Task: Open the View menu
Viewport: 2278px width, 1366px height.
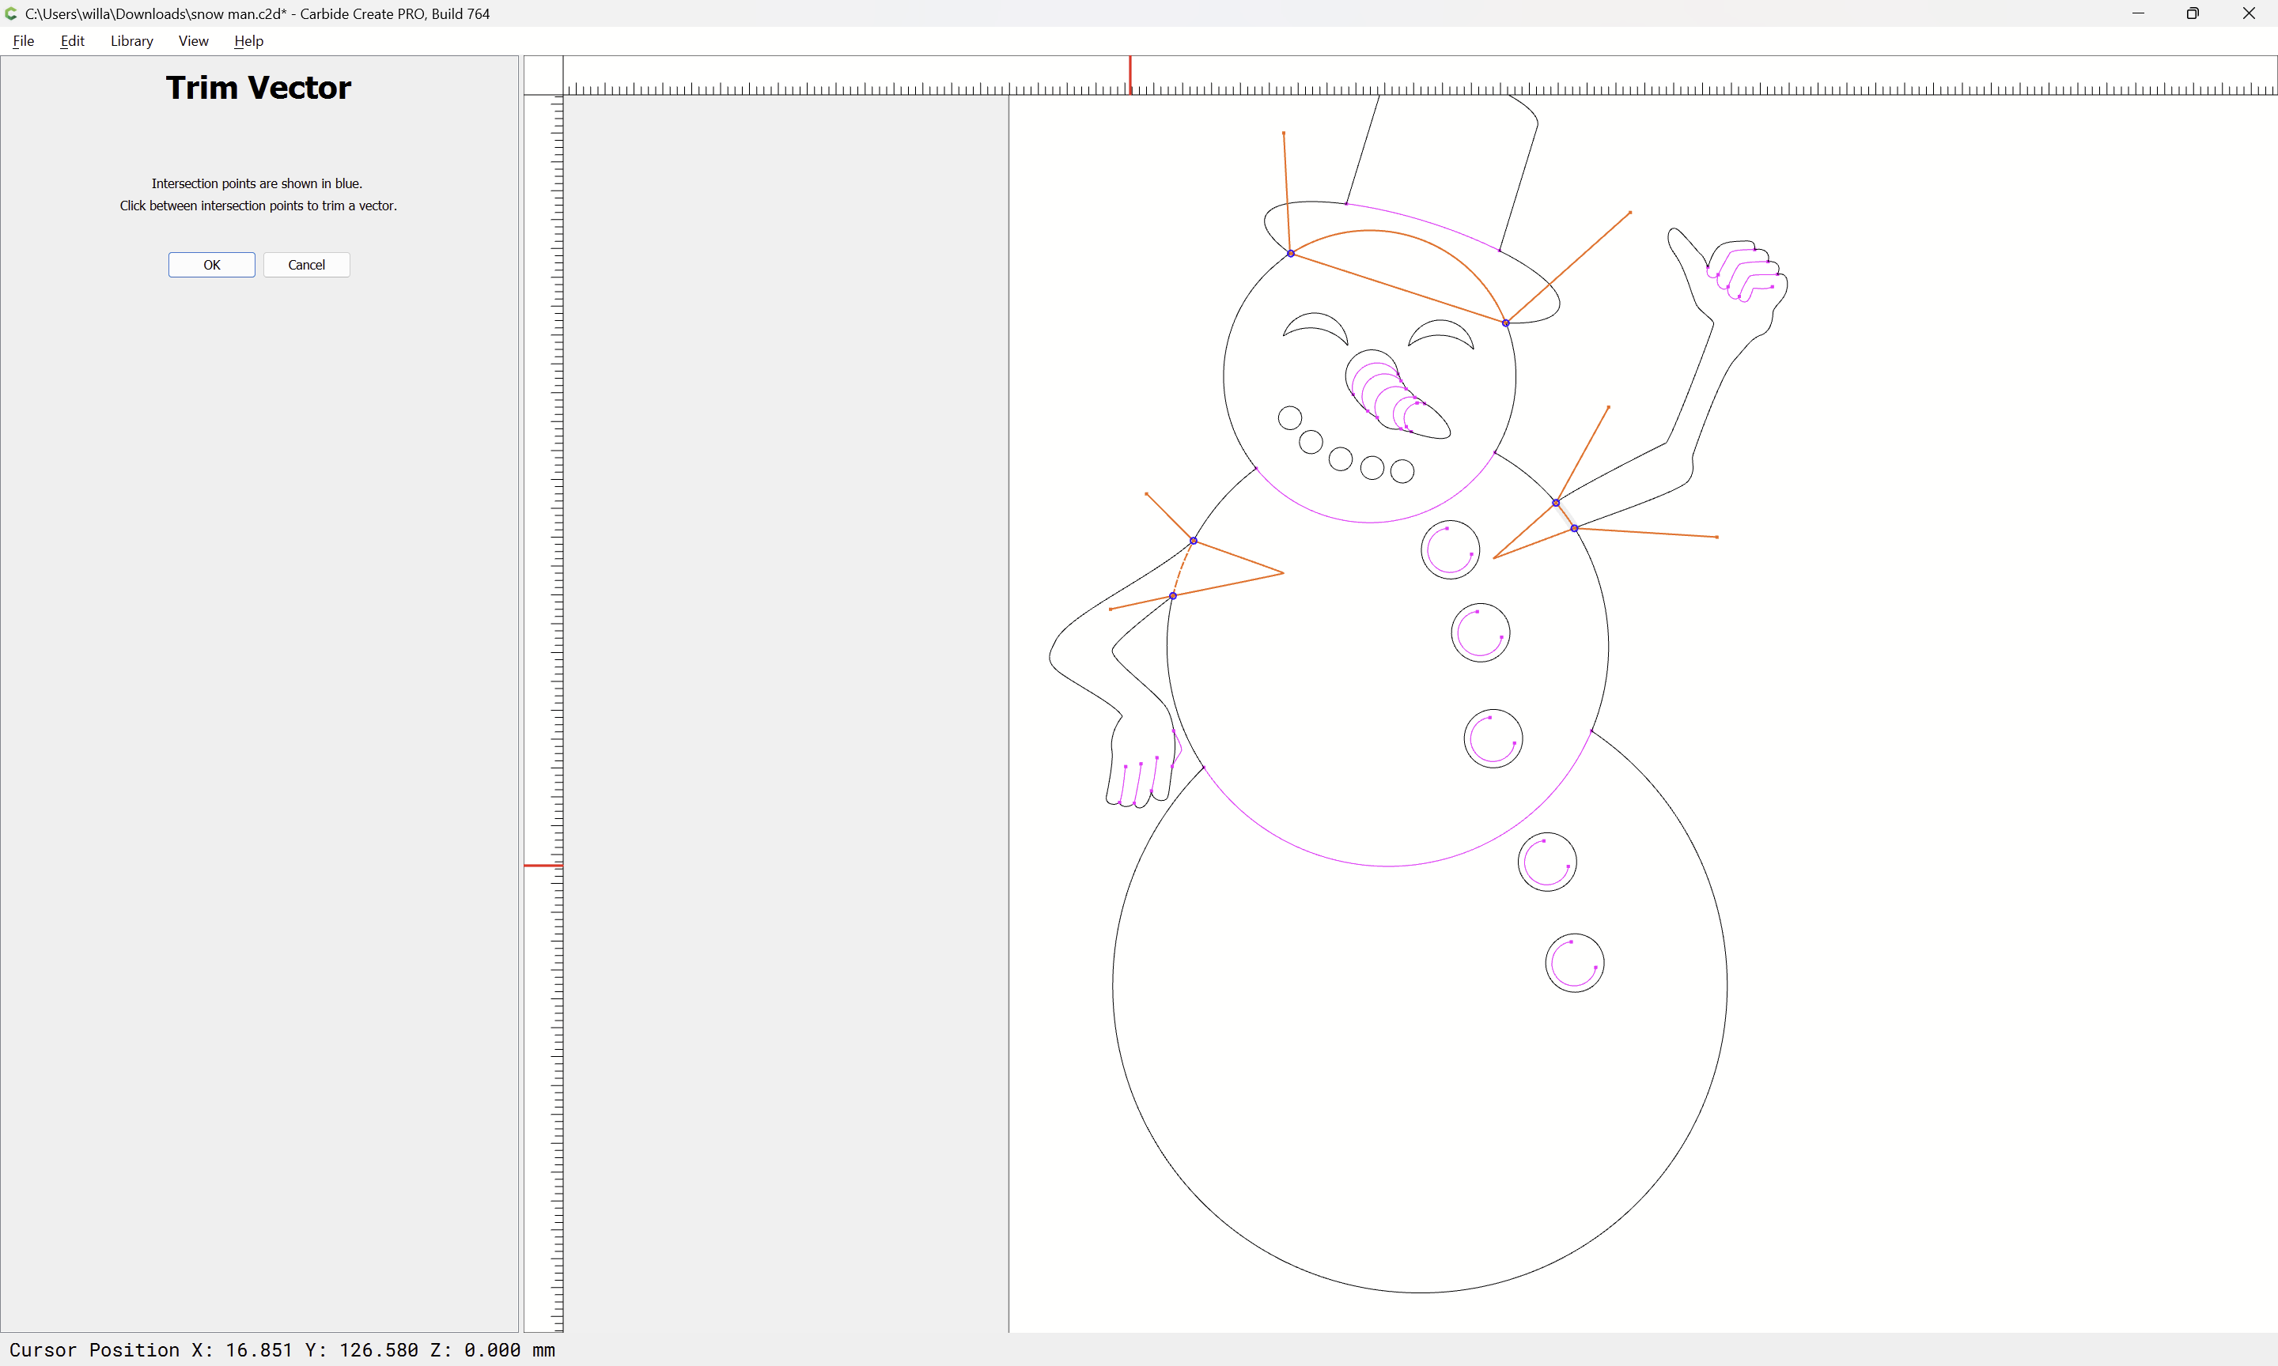Action: (193, 40)
